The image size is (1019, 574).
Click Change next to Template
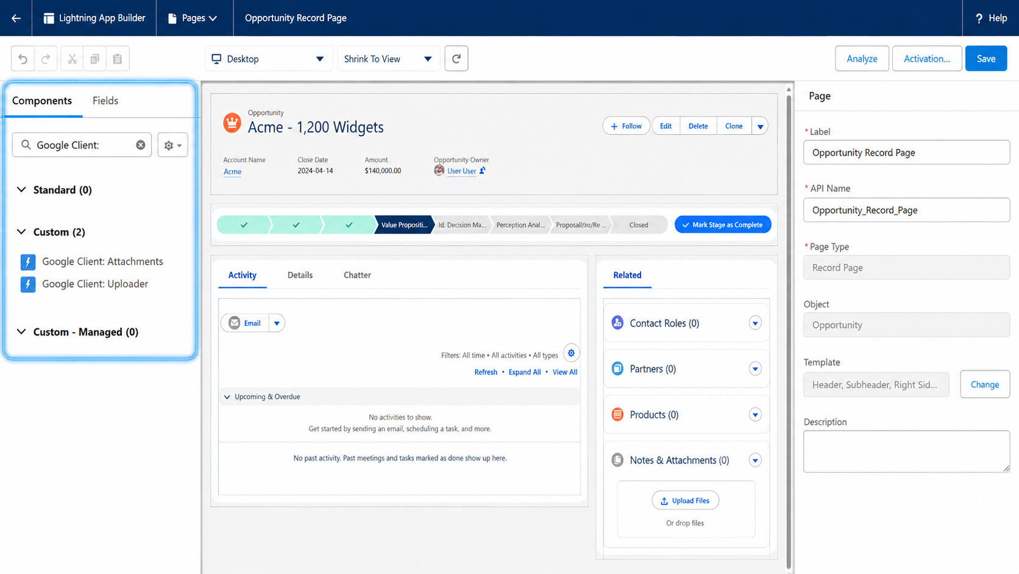point(985,385)
